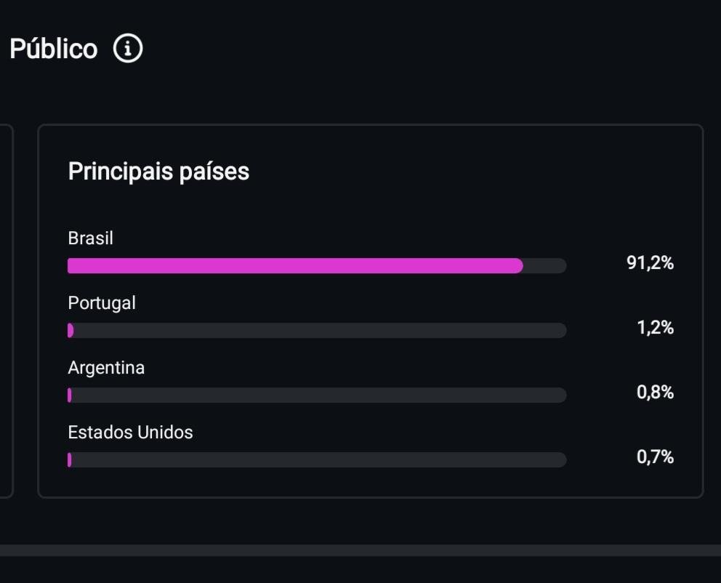Click the gray horizontal divider at the bottom
This screenshot has height=583, width=721.
[360, 550]
